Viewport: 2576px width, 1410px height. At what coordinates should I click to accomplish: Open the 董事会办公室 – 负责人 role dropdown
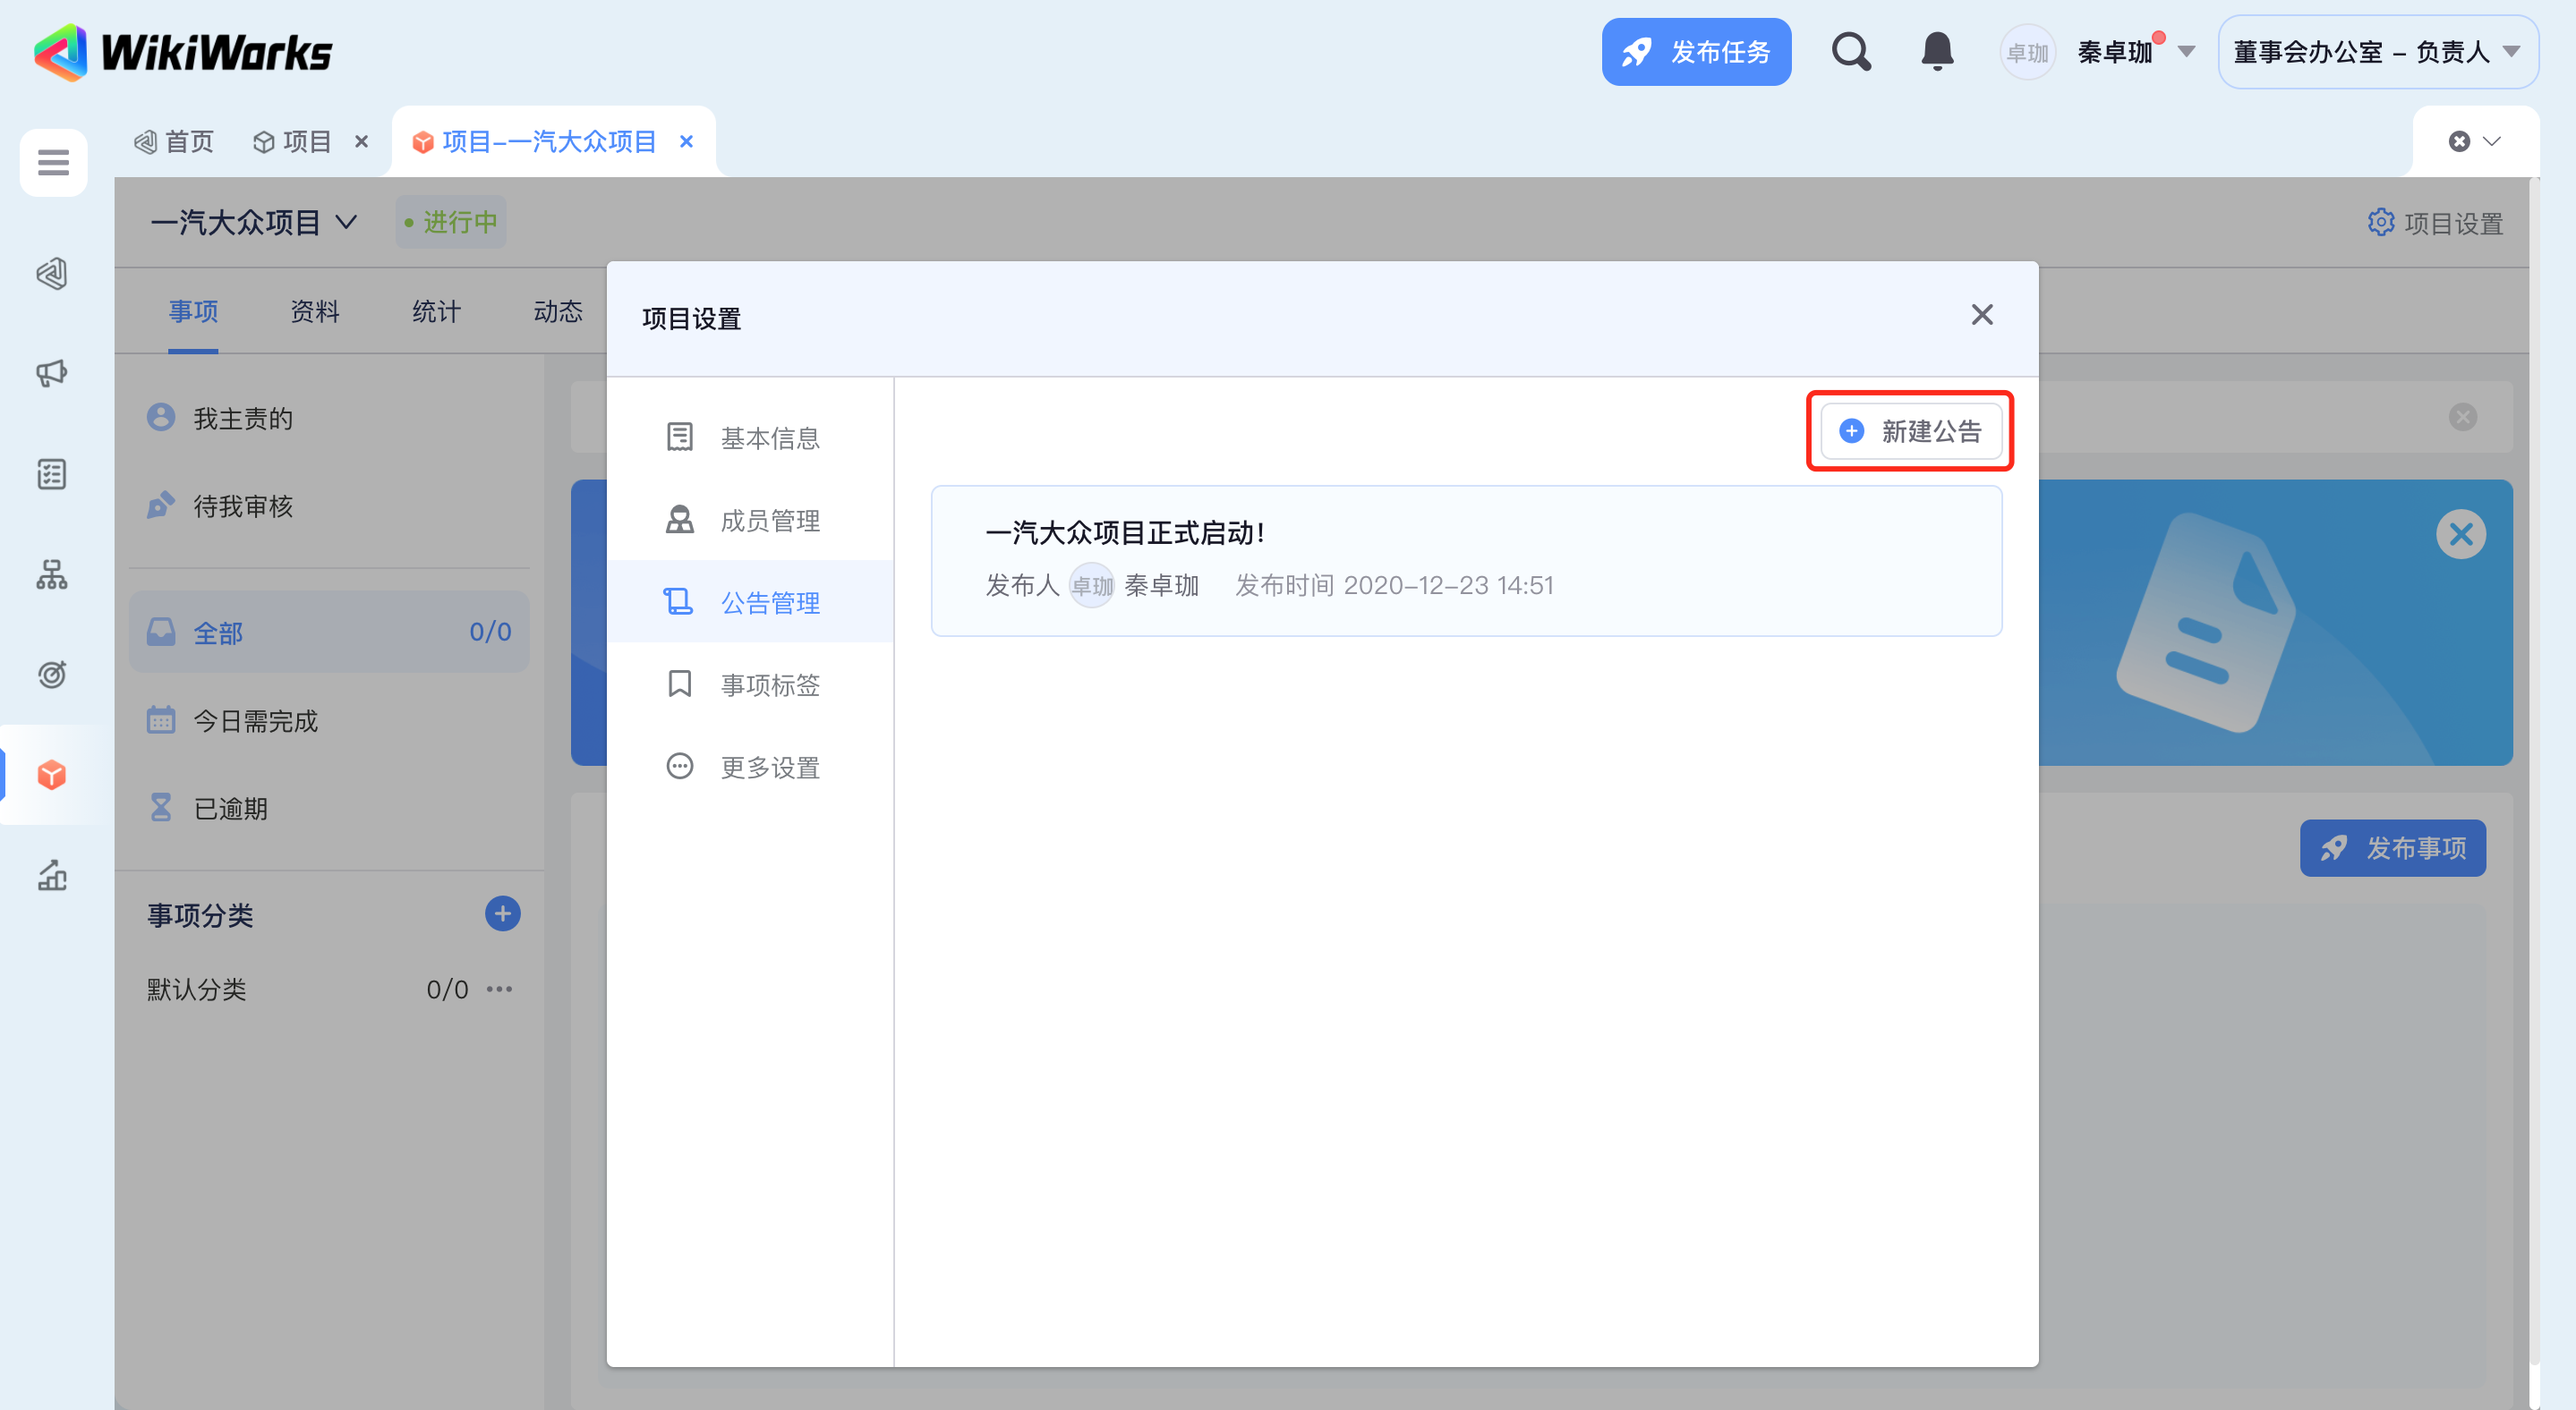click(2377, 52)
